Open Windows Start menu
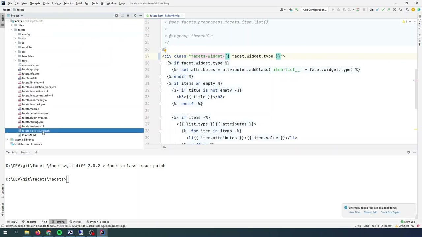The height and width of the screenshot is (237, 422). [5, 233]
